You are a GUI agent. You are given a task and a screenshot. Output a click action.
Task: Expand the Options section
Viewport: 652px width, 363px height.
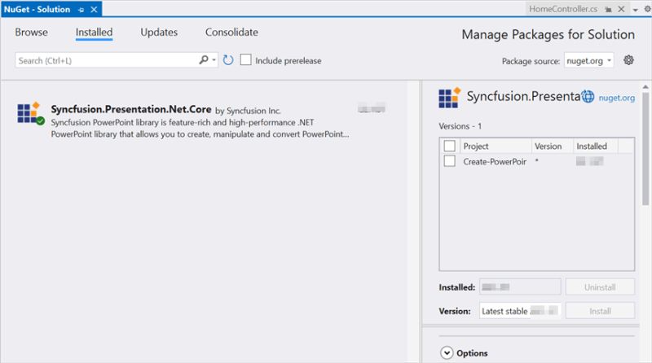click(x=447, y=353)
